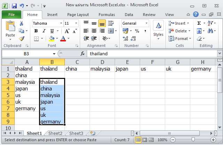Click the Percent Style icon

pyautogui.click(x=137, y=31)
